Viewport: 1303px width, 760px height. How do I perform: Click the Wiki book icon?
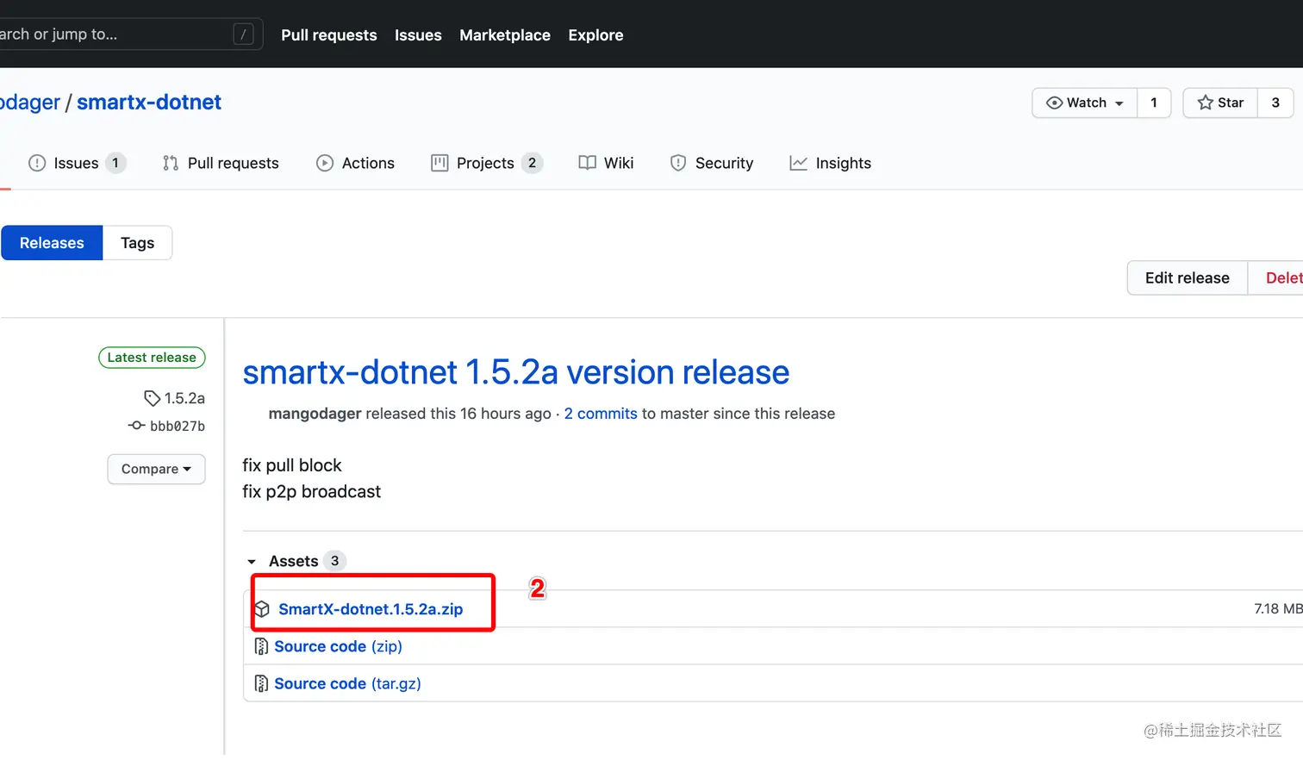588,163
